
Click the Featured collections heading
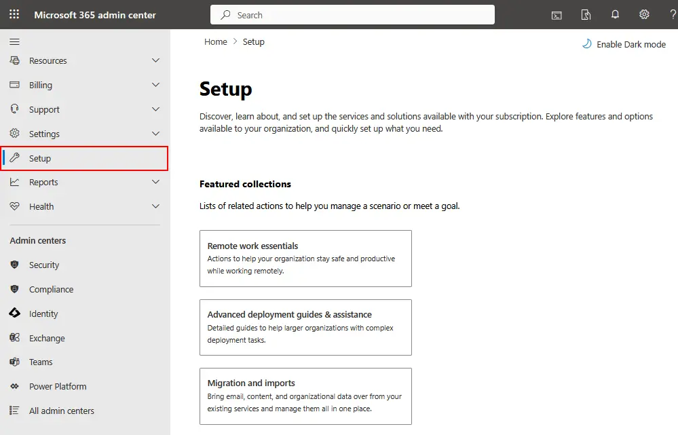(x=245, y=184)
